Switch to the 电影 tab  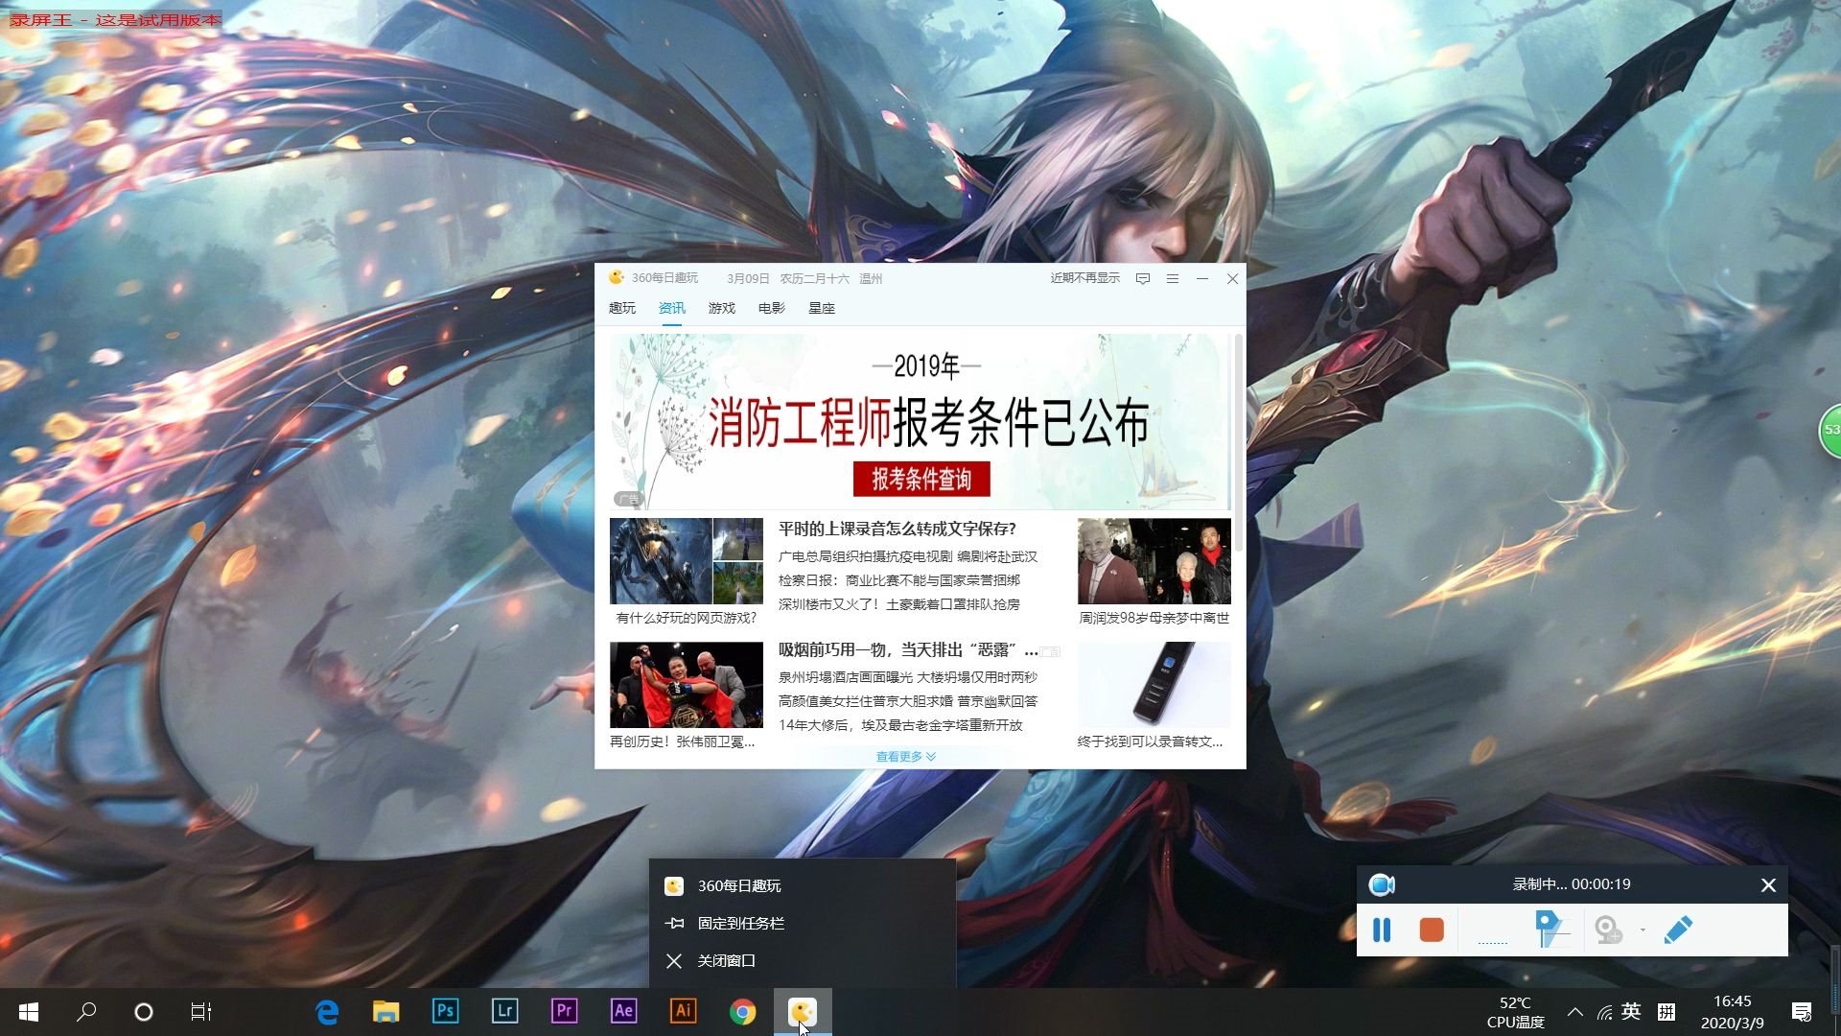click(x=771, y=308)
